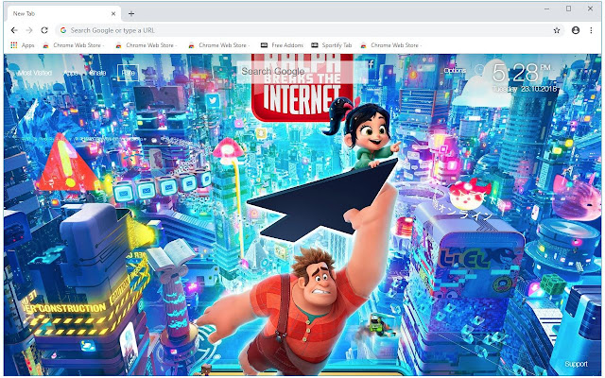Click the 5:28 PM clock display

coord(521,73)
